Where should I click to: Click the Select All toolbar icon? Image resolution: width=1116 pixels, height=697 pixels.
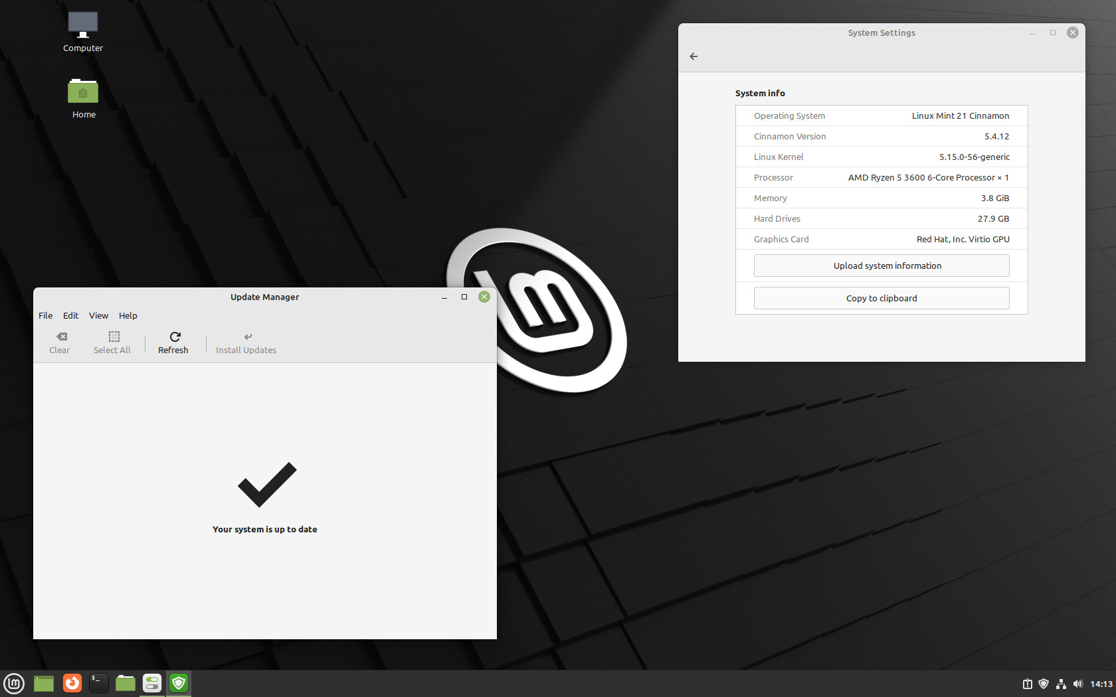click(114, 337)
